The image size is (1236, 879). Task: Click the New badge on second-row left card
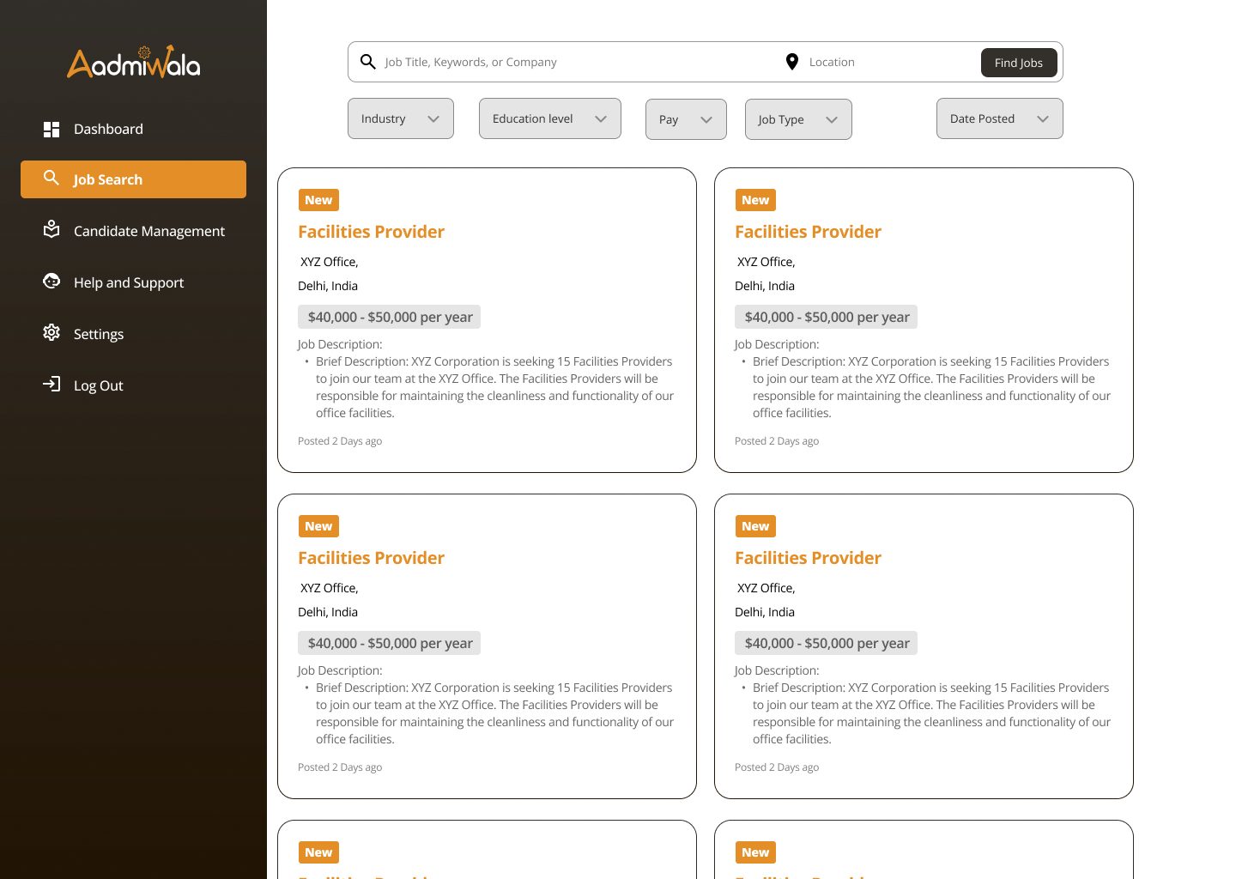point(318,526)
